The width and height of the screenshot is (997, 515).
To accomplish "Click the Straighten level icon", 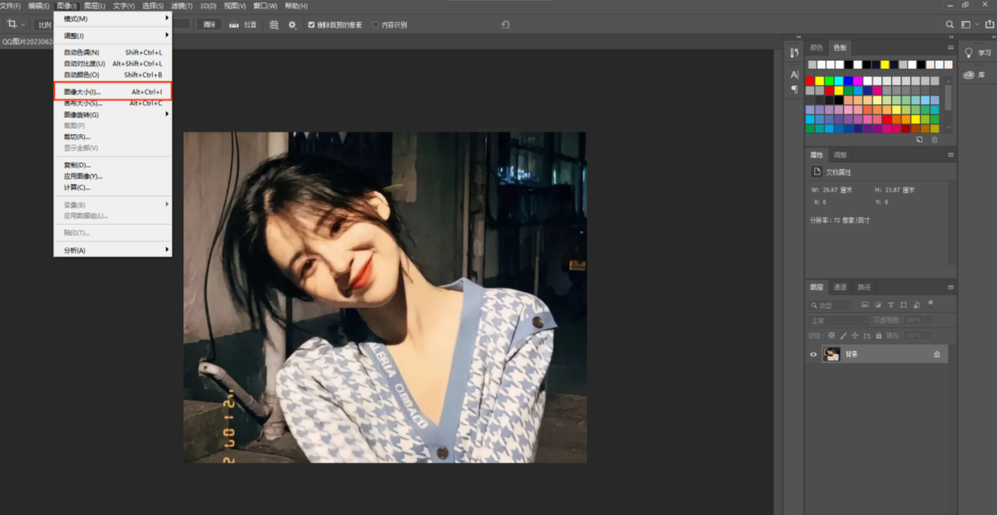I will click(234, 25).
